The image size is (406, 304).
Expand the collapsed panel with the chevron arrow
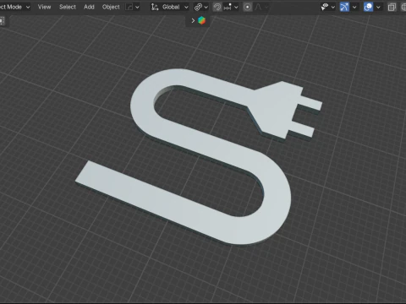(x=193, y=20)
